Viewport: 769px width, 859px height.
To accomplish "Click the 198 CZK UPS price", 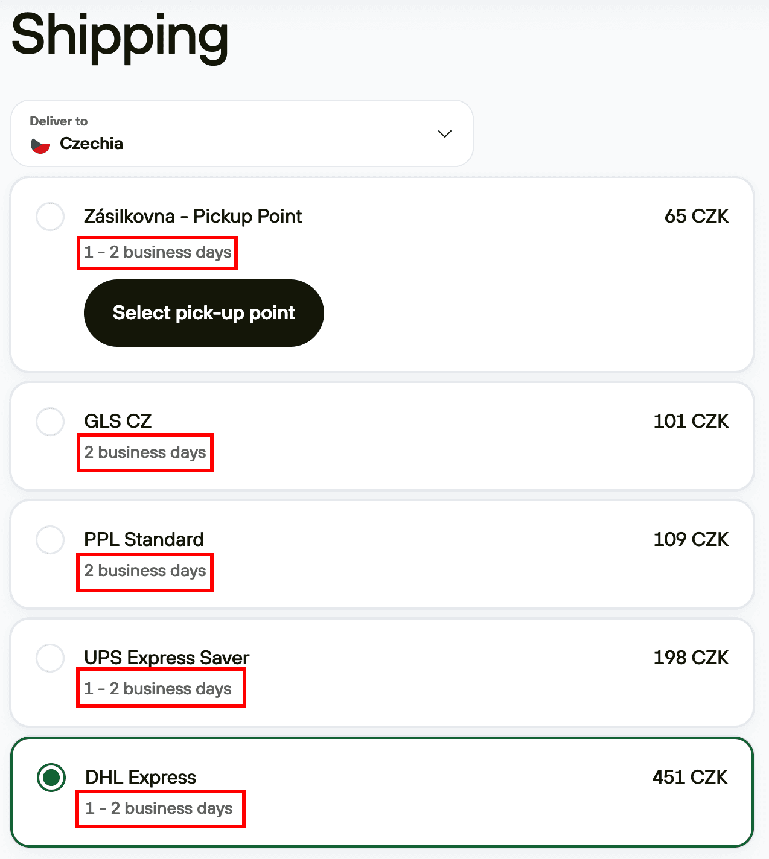I will [x=691, y=658].
